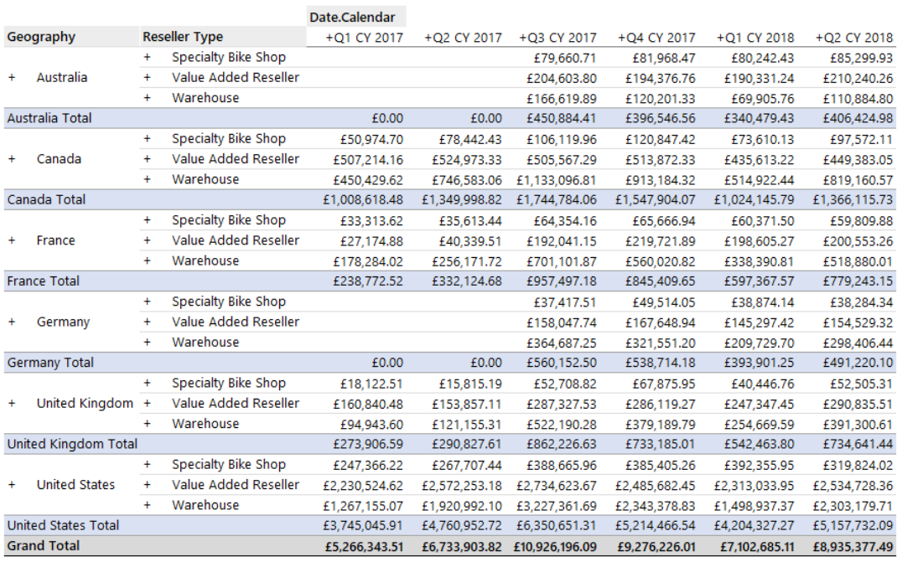Viewport: 897px width, 562px height.
Task: Expand the Germany geography row
Action: click(12, 322)
